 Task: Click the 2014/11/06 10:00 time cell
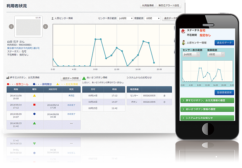pos(16,97)
